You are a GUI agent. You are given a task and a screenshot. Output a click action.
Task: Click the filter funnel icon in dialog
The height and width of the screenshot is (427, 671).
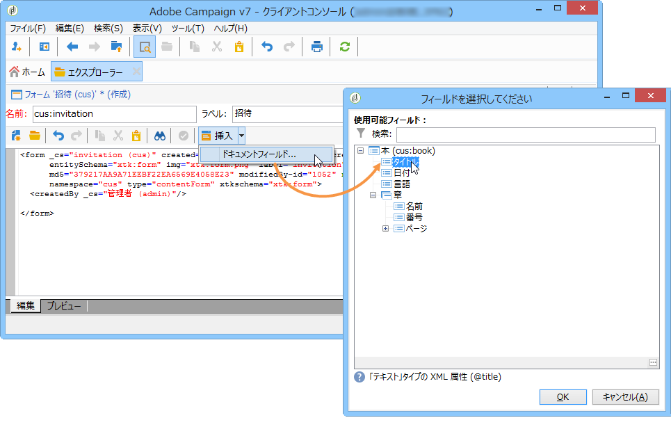[361, 134]
